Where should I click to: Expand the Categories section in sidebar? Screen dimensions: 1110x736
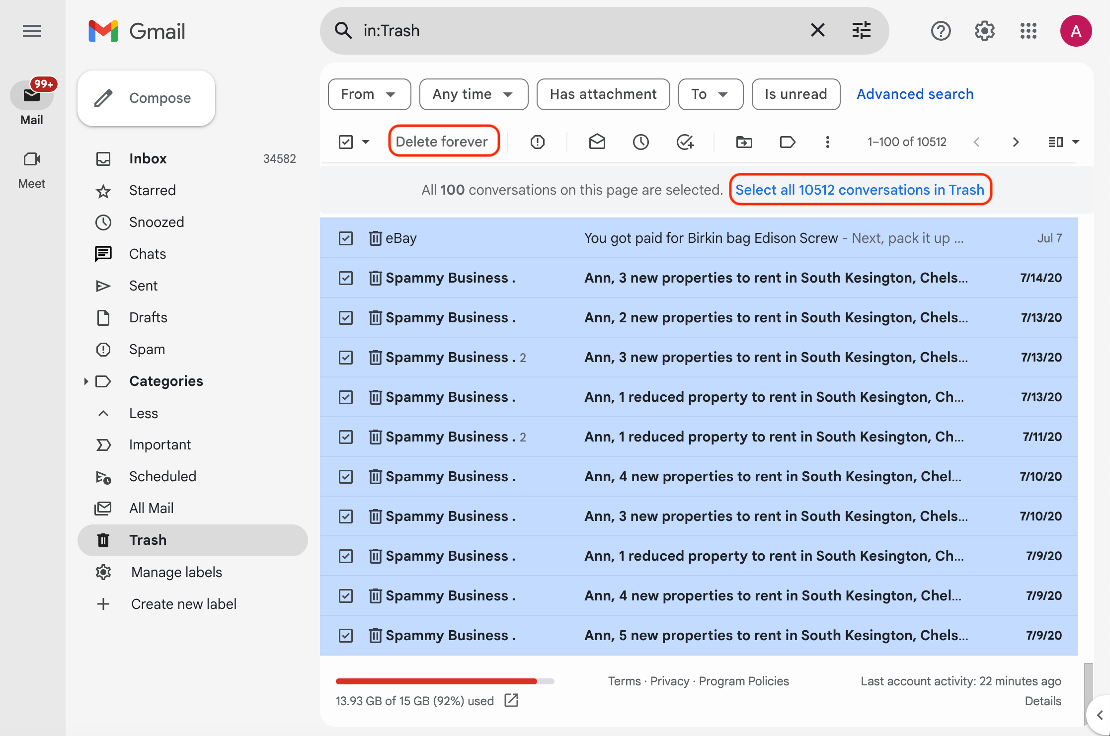click(x=86, y=381)
